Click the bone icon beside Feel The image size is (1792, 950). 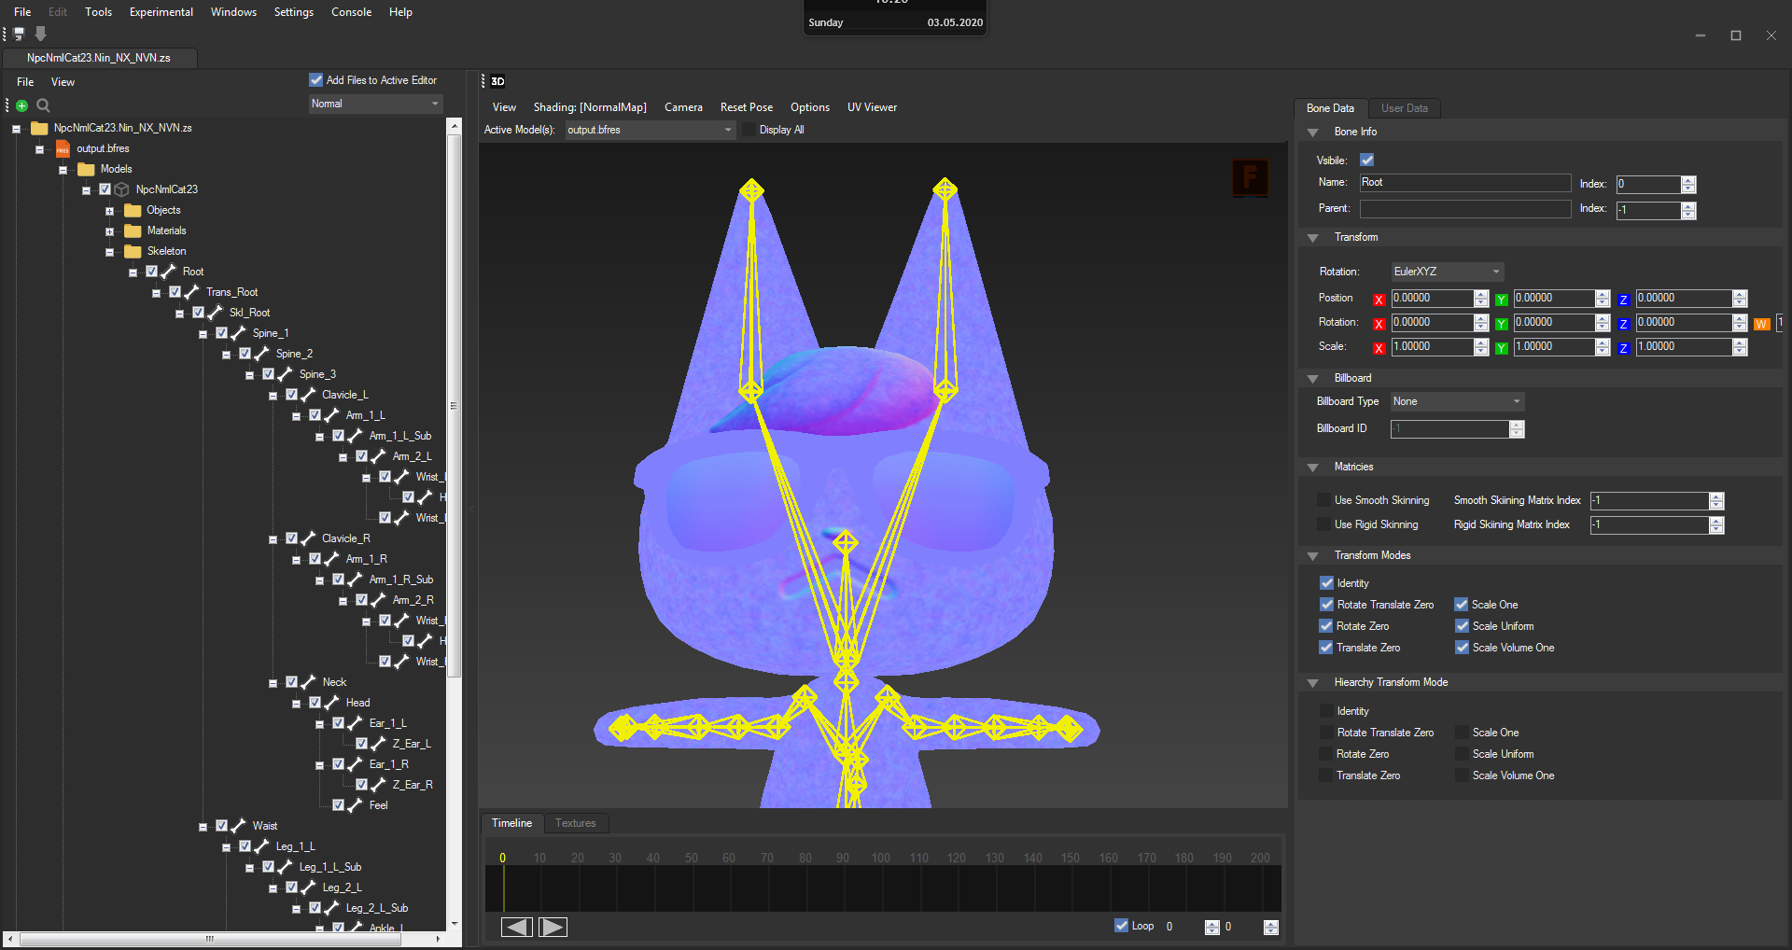tap(355, 805)
